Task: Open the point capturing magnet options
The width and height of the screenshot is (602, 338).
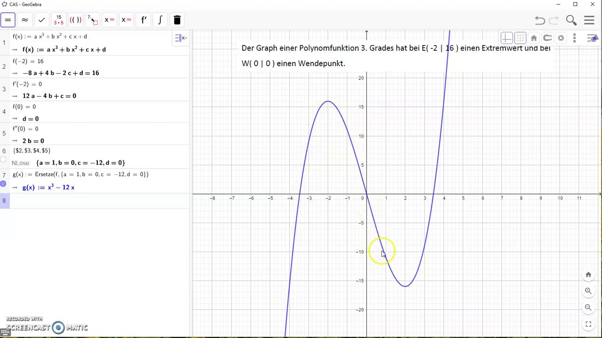Action: 547,38
